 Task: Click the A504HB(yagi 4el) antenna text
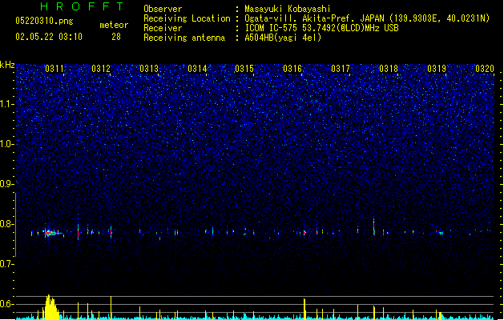coord(283,38)
